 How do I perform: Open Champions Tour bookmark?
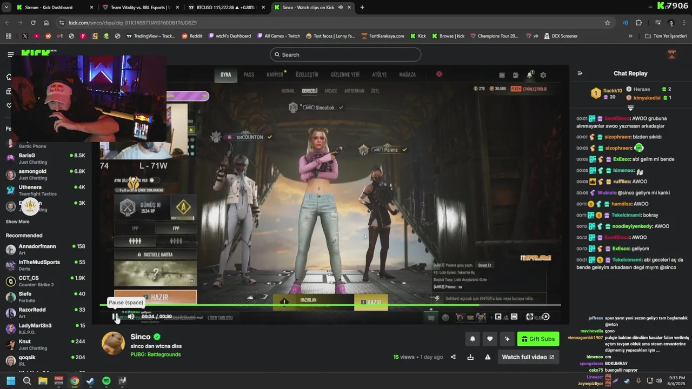pyautogui.click(x=494, y=36)
